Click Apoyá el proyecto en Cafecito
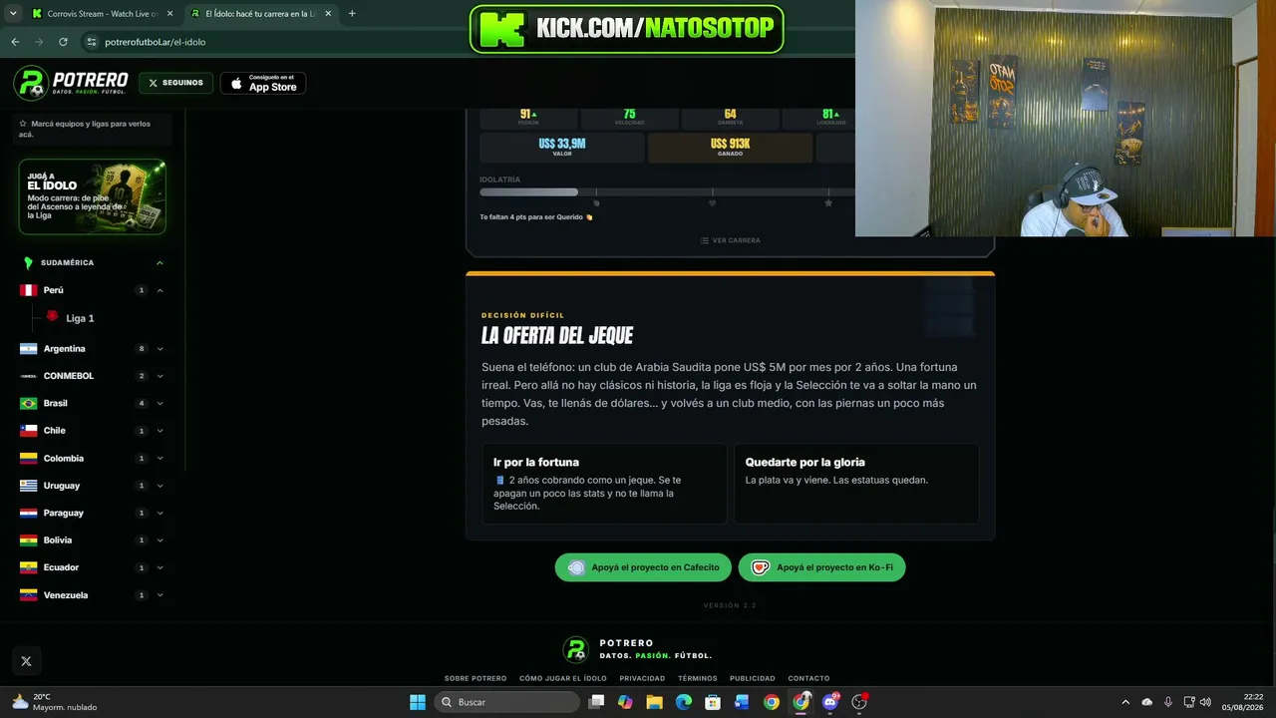 point(643,567)
